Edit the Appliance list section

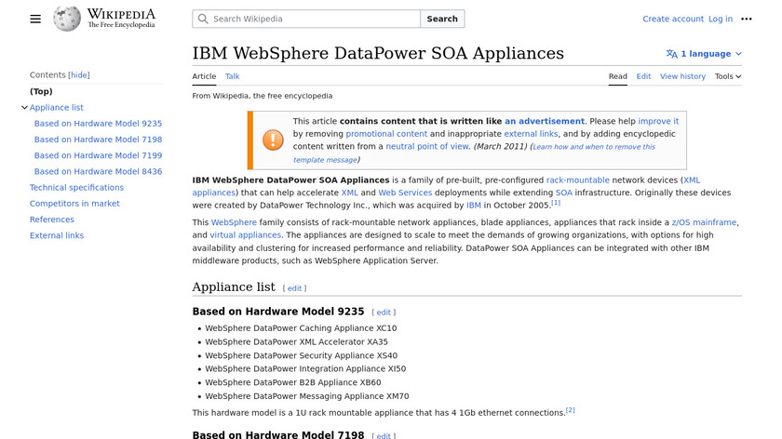[x=294, y=288]
